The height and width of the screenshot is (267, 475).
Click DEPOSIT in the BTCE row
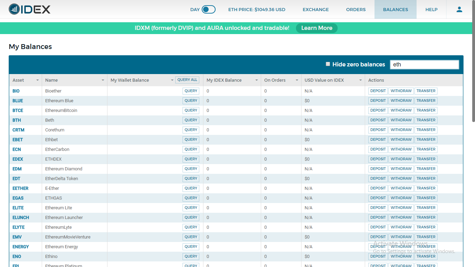[378, 111]
